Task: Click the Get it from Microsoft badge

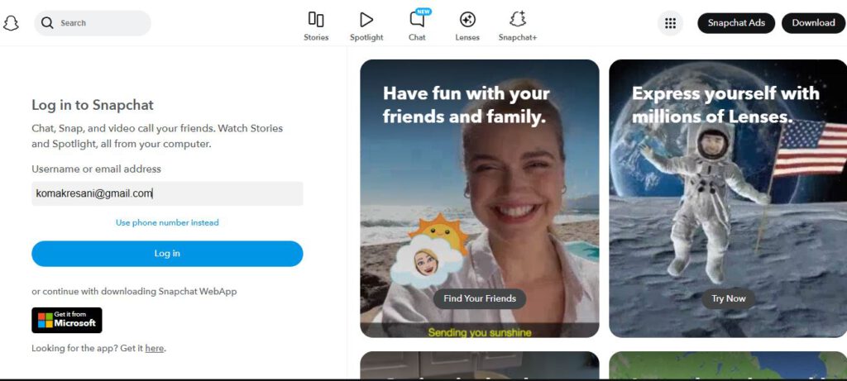Action: point(67,320)
